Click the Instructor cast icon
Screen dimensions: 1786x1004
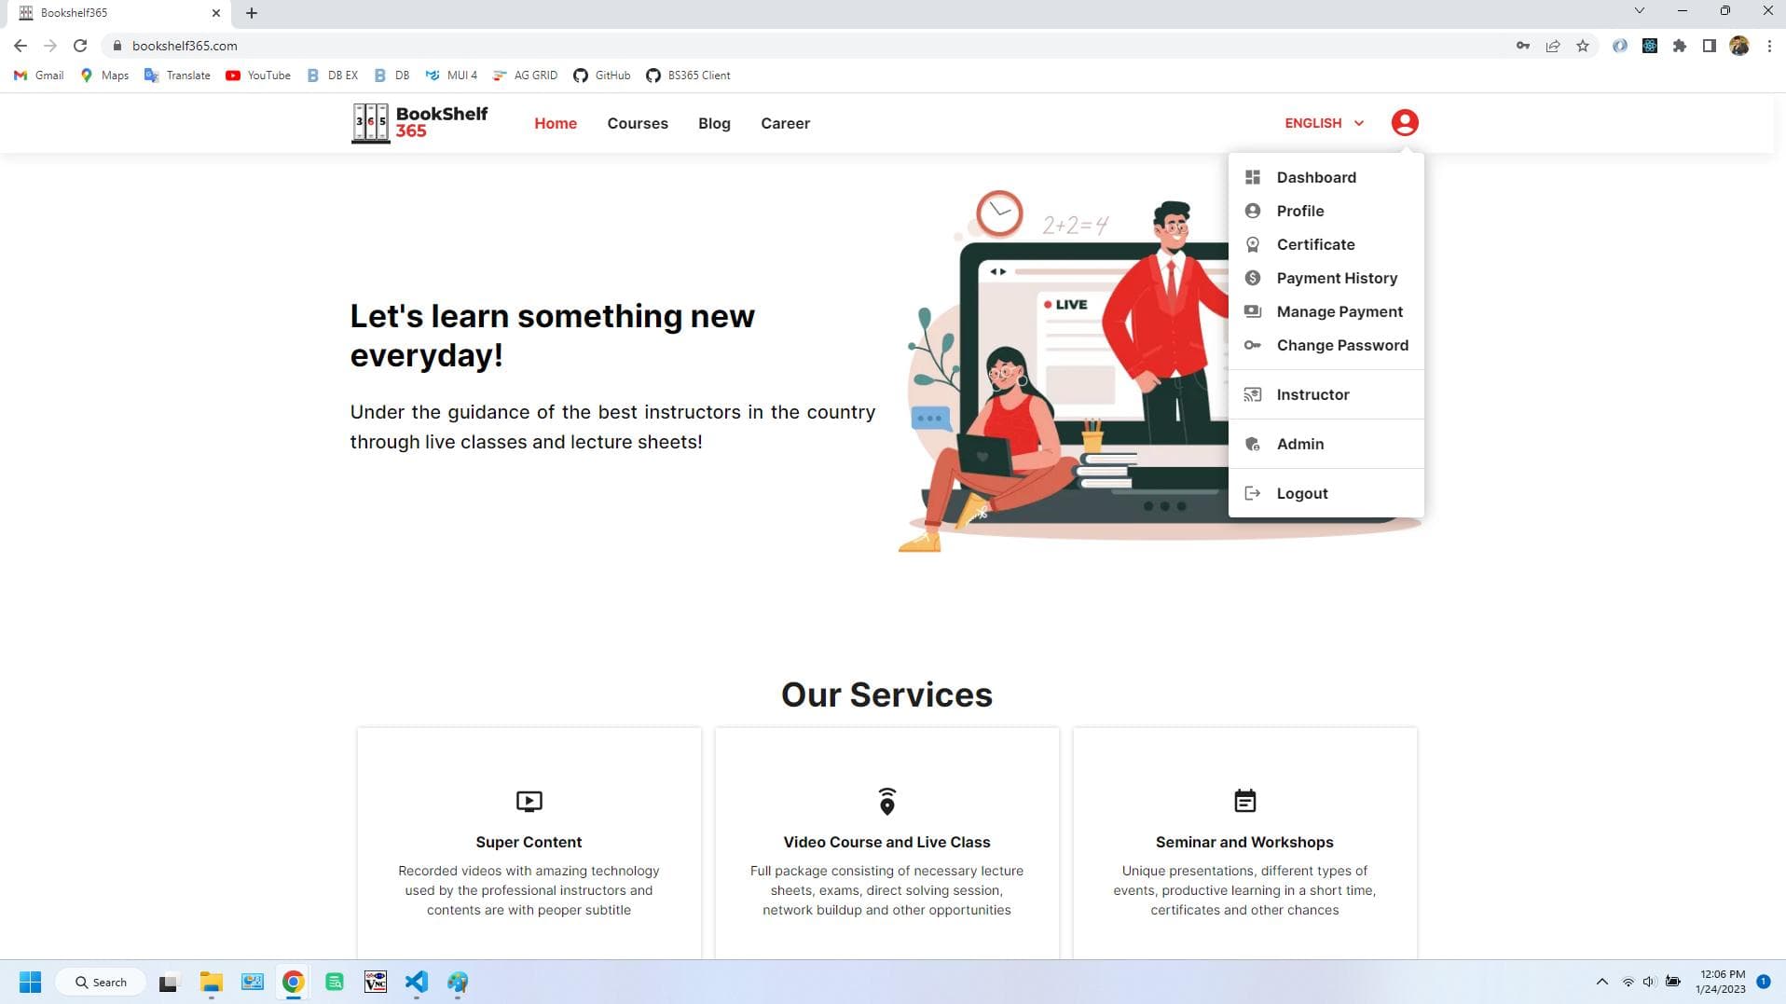point(1253,394)
